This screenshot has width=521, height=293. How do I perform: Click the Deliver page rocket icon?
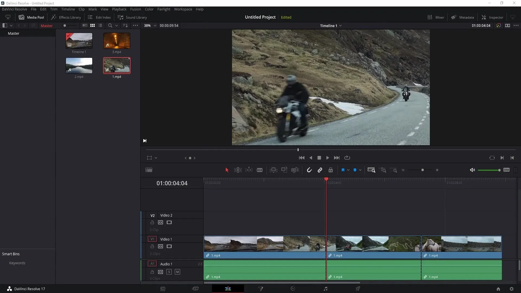[358, 289]
